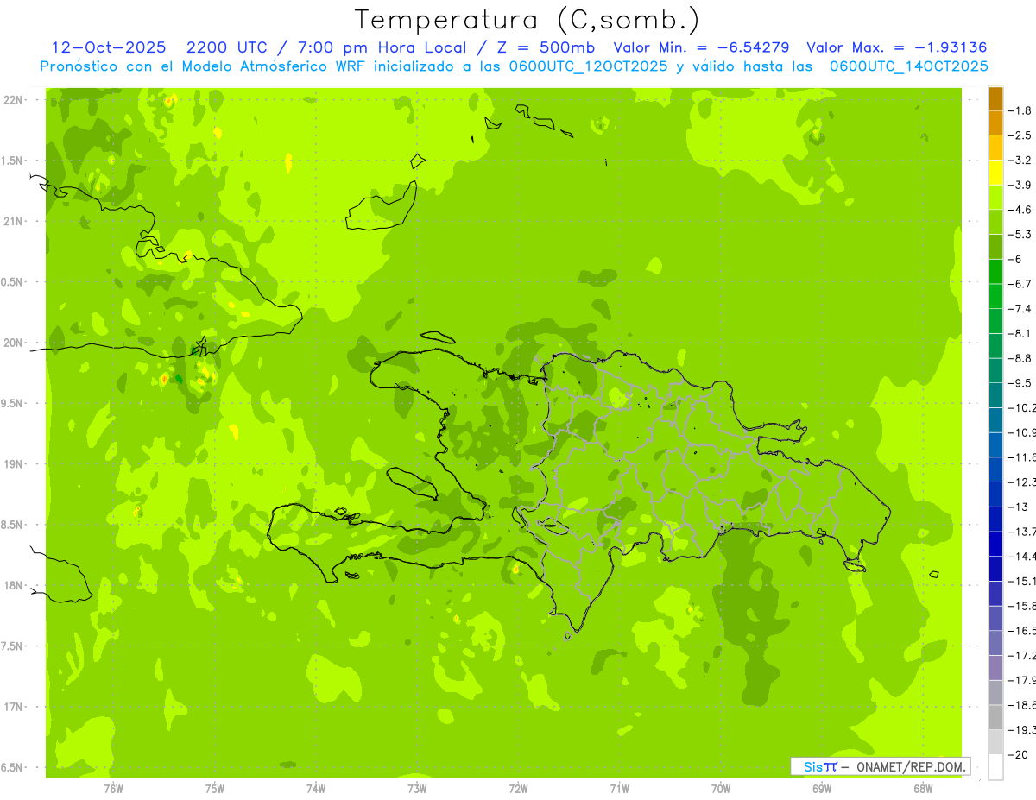This screenshot has width=1036, height=800.
Task: Click the '0600UTC_12OCT2025' initialization text
Action: (587, 66)
